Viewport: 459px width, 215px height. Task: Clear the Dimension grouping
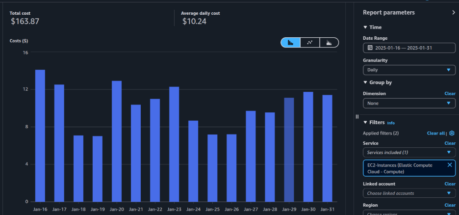[x=450, y=93]
